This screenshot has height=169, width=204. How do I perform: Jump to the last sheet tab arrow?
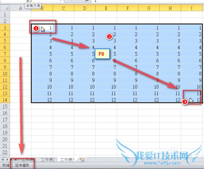(x=16, y=160)
